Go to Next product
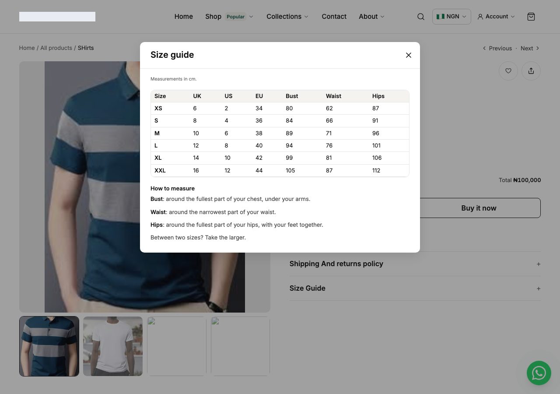Image resolution: width=560 pixels, height=394 pixels. tap(530, 48)
